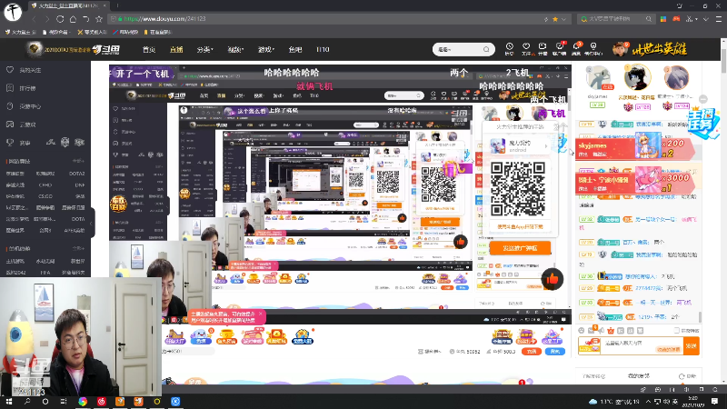Image resolution: width=727 pixels, height=409 pixels.
Task: Open the 首页 navigation item
Action: pyautogui.click(x=149, y=49)
